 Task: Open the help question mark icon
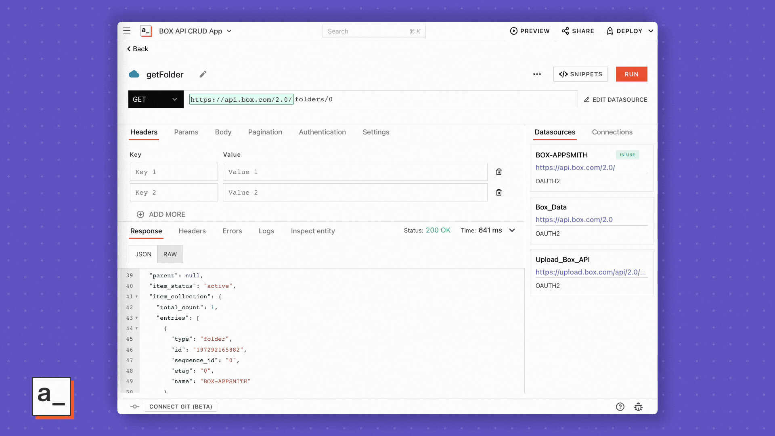pyautogui.click(x=620, y=407)
